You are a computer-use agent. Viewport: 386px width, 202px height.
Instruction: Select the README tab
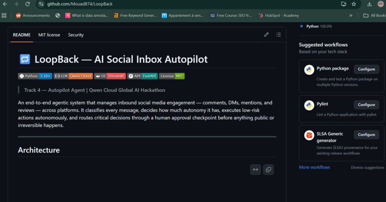(22, 35)
